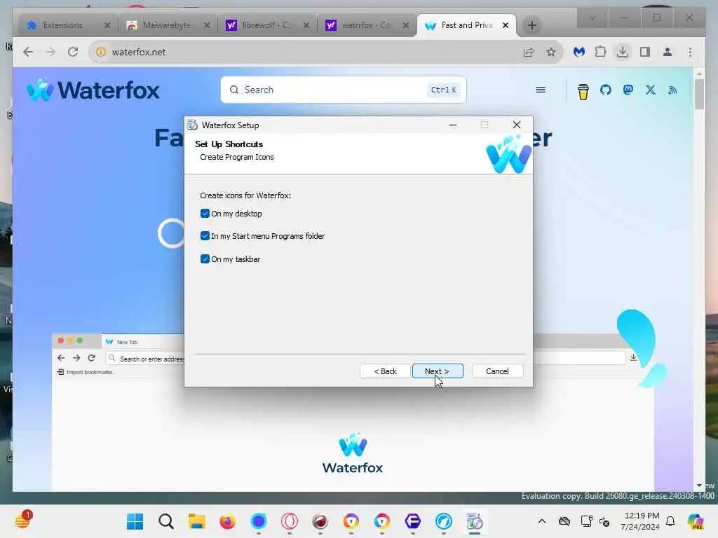The width and height of the screenshot is (718, 538).
Task: Open the browser three-dot menu
Action: (x=690, y=52)
